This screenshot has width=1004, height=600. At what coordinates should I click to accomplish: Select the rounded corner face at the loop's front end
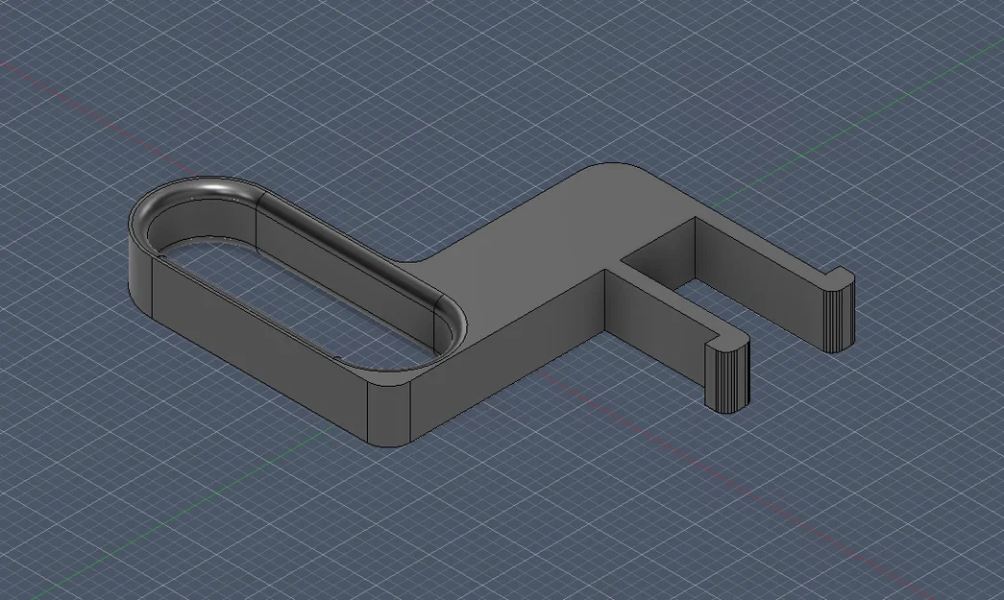(x=389, y=415)
